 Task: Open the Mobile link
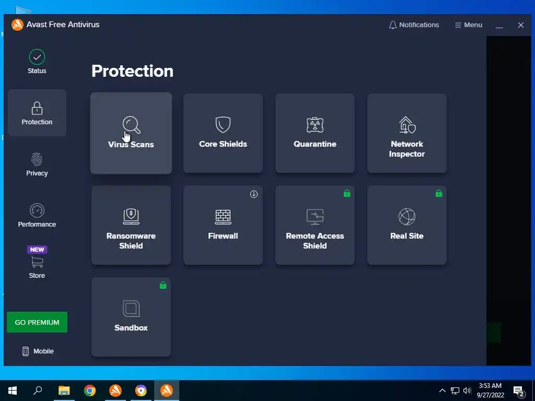pos(38,351)
